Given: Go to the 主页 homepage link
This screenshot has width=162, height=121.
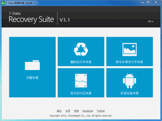Looking at the screenshot, I should pos(68,111).
